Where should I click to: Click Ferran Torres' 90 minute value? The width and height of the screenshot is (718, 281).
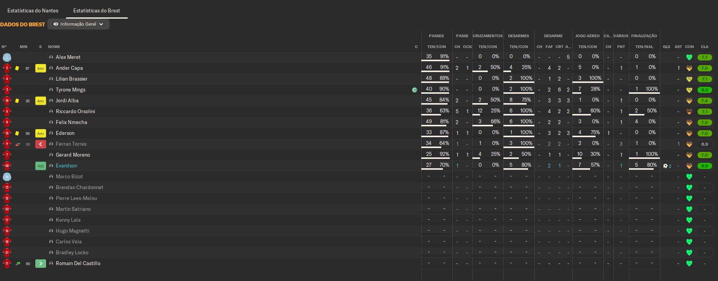point(28,144)
